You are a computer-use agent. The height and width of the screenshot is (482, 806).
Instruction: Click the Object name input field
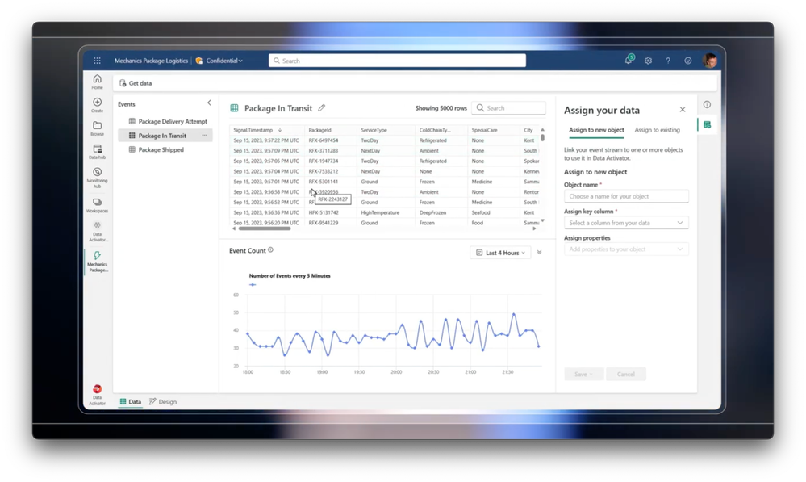tap(626, 196)
